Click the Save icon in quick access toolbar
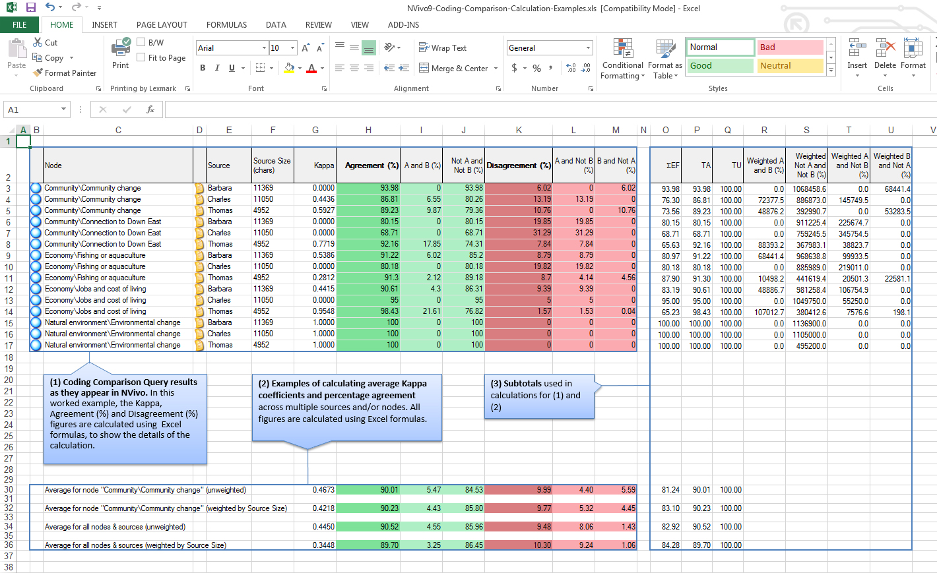Viewport: 937px width, 573px height. [x=31, y=7]
